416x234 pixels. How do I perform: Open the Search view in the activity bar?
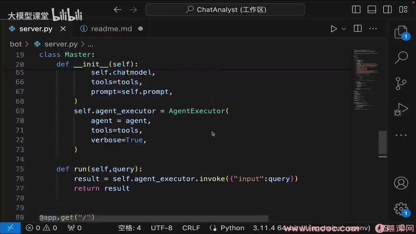(401, 58)
